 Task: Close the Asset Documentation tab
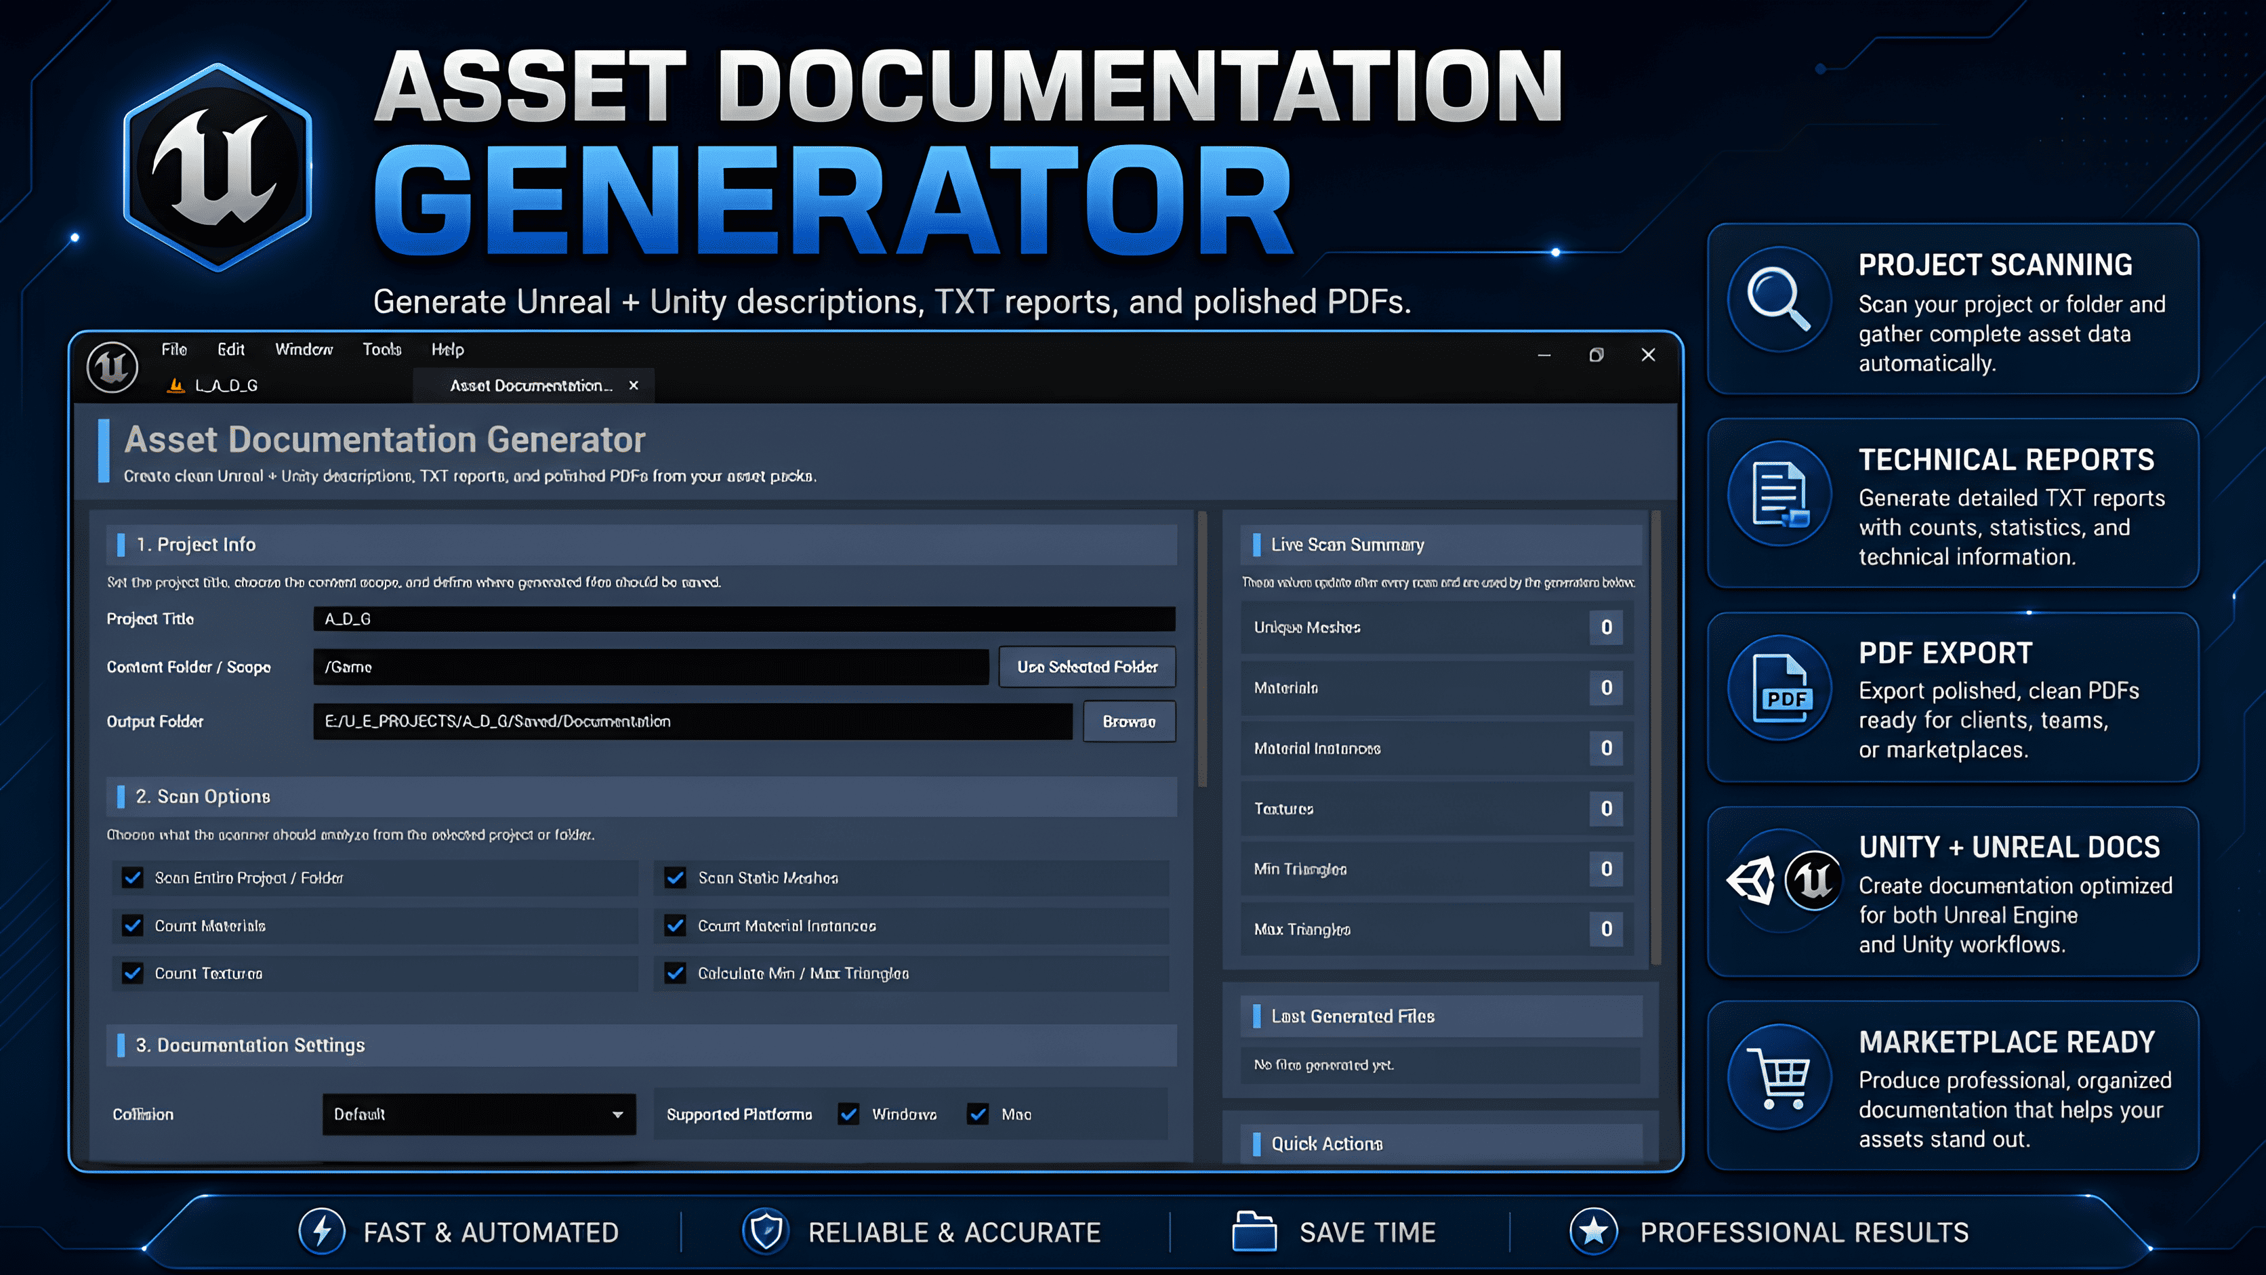tap(634, 385)
